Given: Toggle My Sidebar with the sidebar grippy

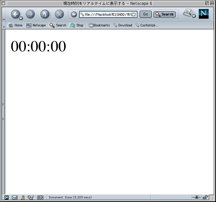Looking at the screenshot, I should point(4,112).
